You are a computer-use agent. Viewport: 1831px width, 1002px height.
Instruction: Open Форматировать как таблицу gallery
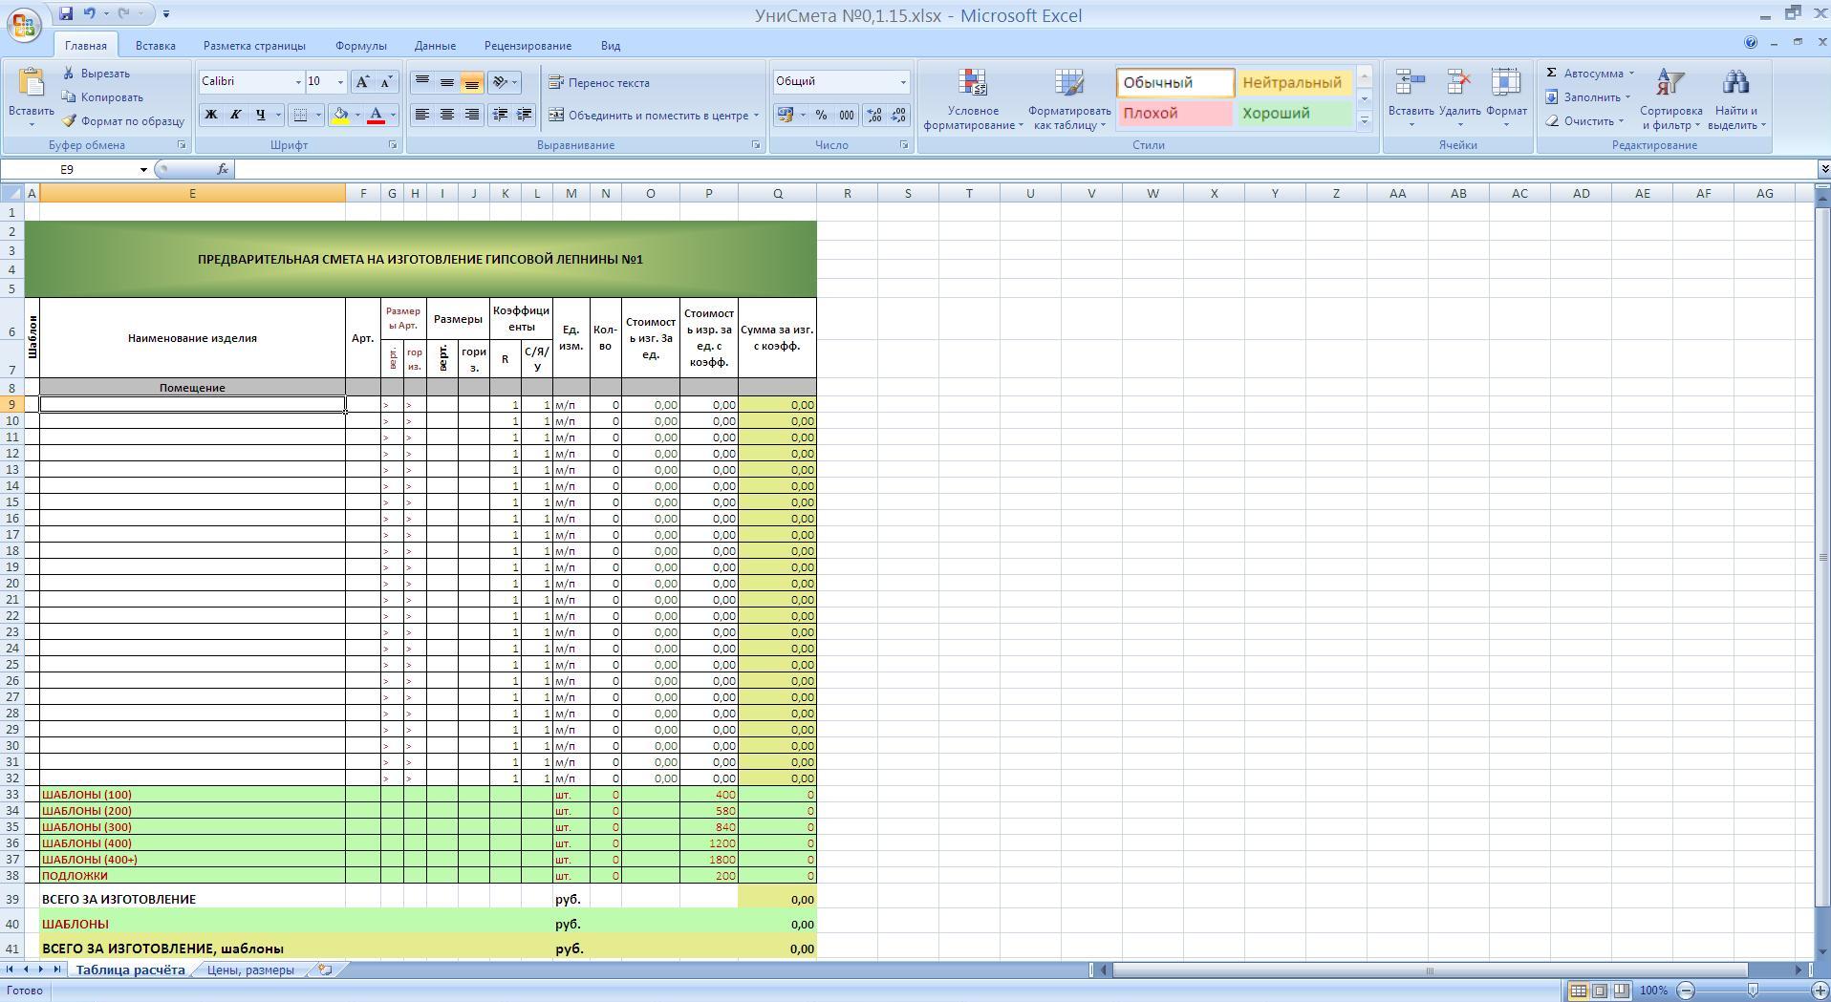[1068, 99]
